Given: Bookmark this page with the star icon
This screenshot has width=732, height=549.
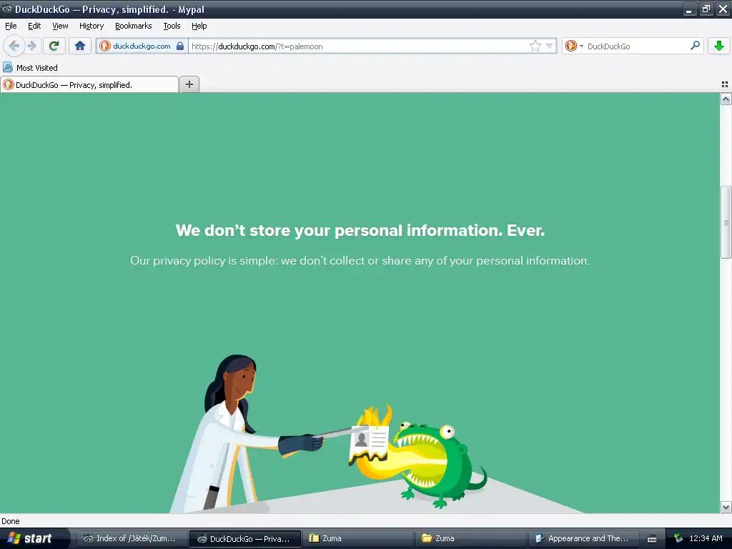Looking at the screenshot, I should (535, 46).
